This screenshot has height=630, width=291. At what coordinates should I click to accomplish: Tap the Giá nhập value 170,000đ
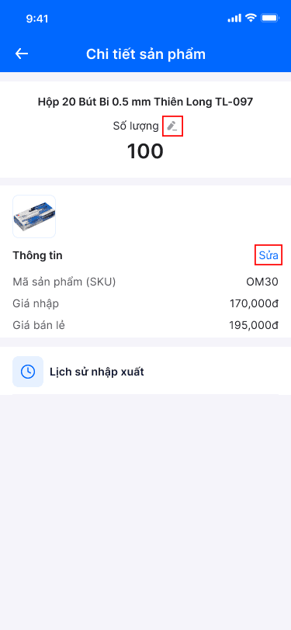[254, 303]
